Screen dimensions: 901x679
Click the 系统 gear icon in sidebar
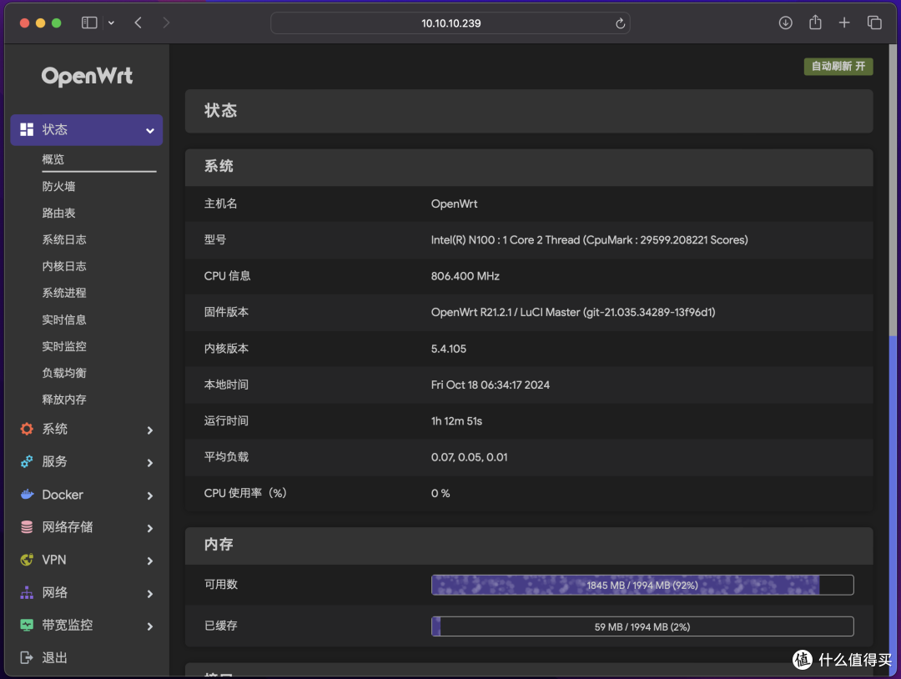pyautogui.click(x=27, y=429)
